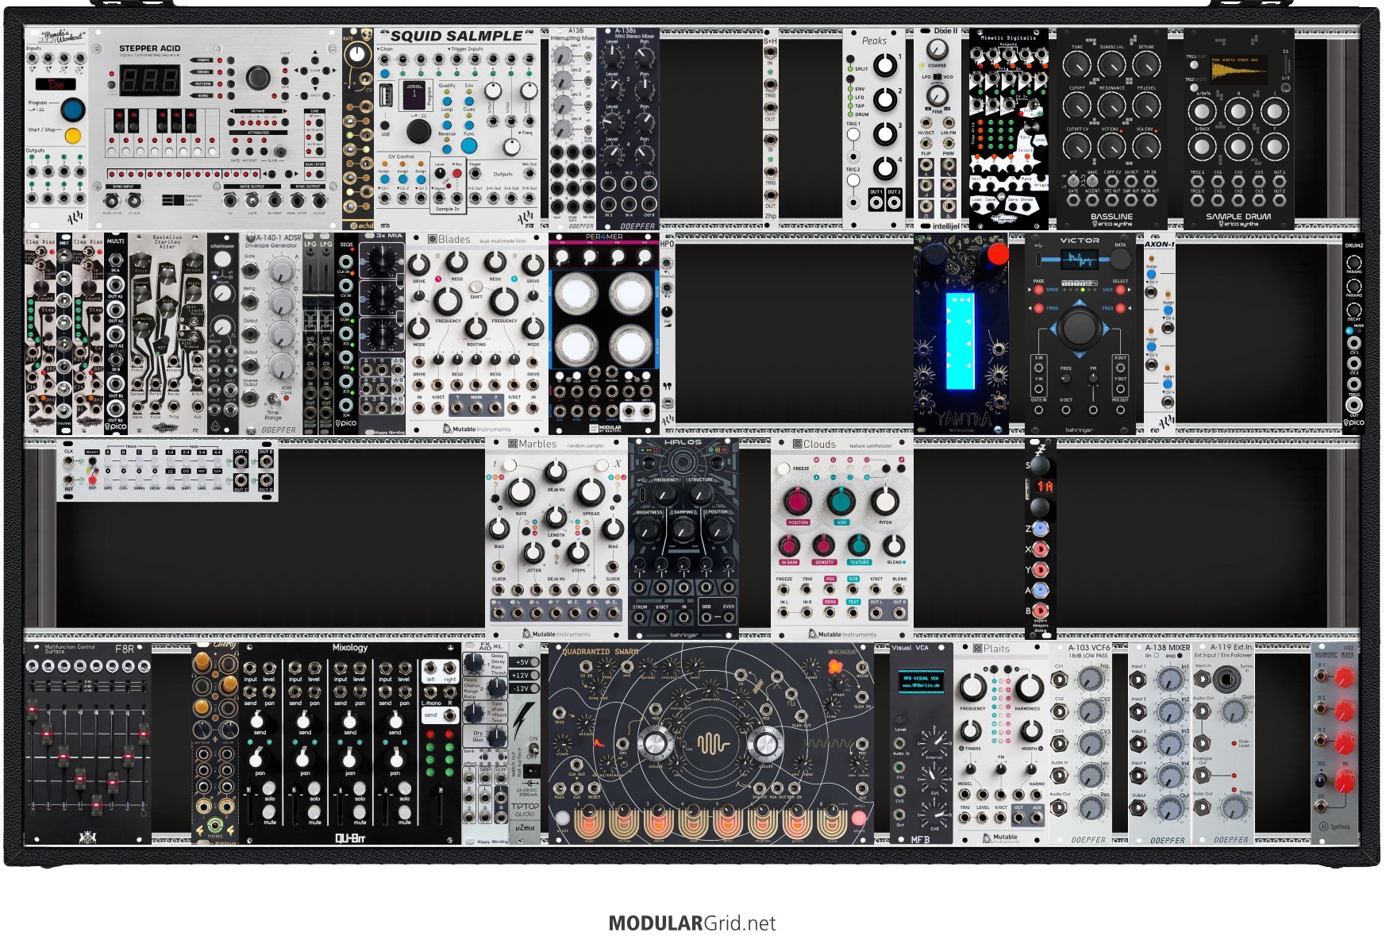Image resolution: width=1386 pixels, height=940 pixels.
Task: Click the red BPM display showing 120
Action: pos(56,83)
